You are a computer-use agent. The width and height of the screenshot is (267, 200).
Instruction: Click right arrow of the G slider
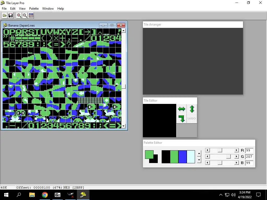[236, 157]
